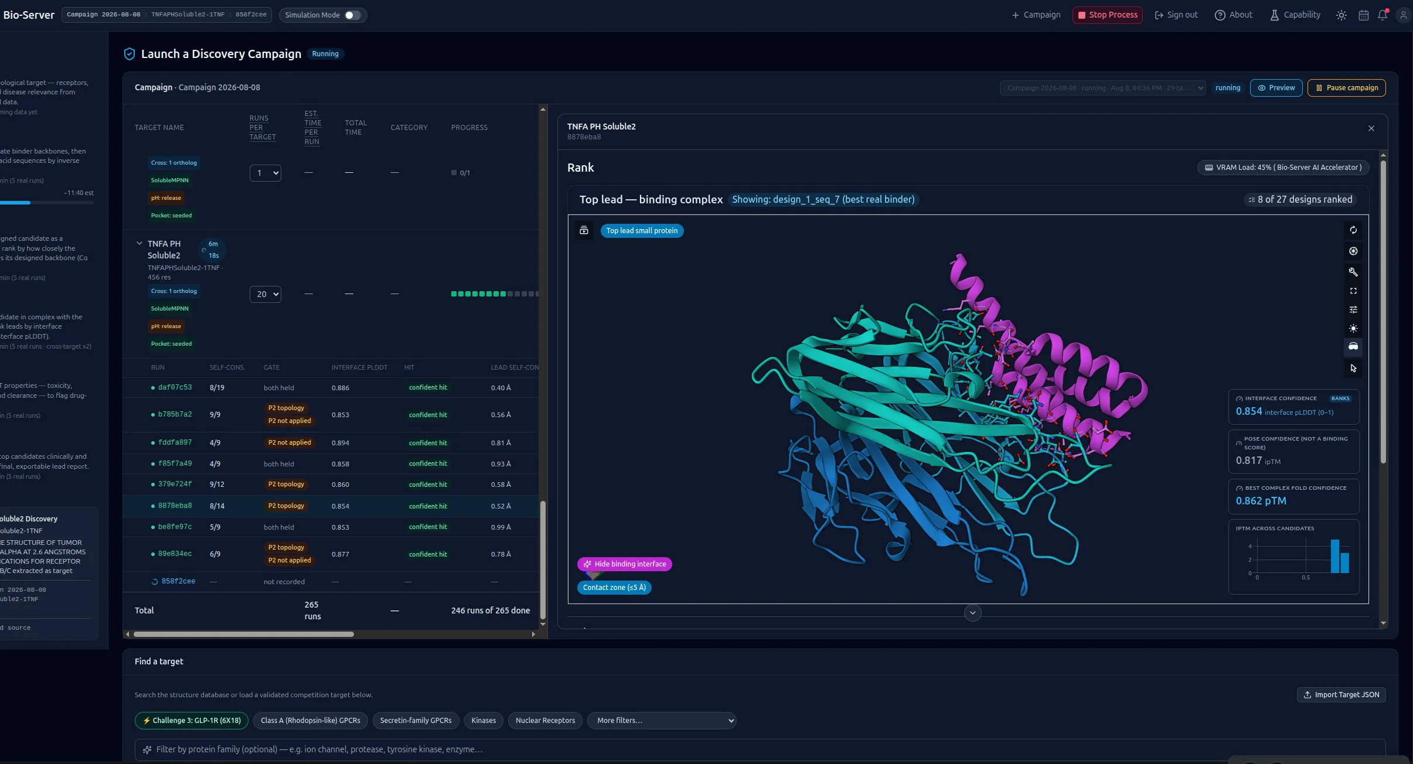Open the campaign selector dropdown
Image resolution: width=1413 pixels, height=764 pixels.
point(1102,88)
